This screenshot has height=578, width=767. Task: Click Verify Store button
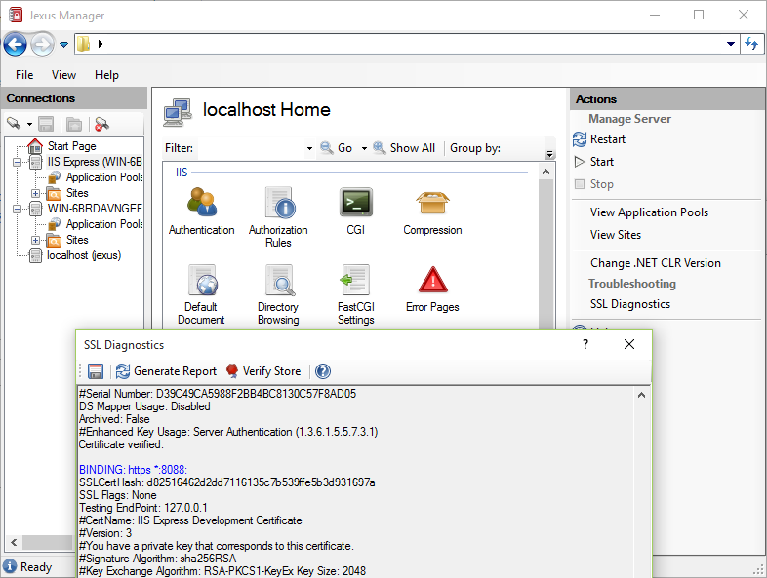pos(263,371)
